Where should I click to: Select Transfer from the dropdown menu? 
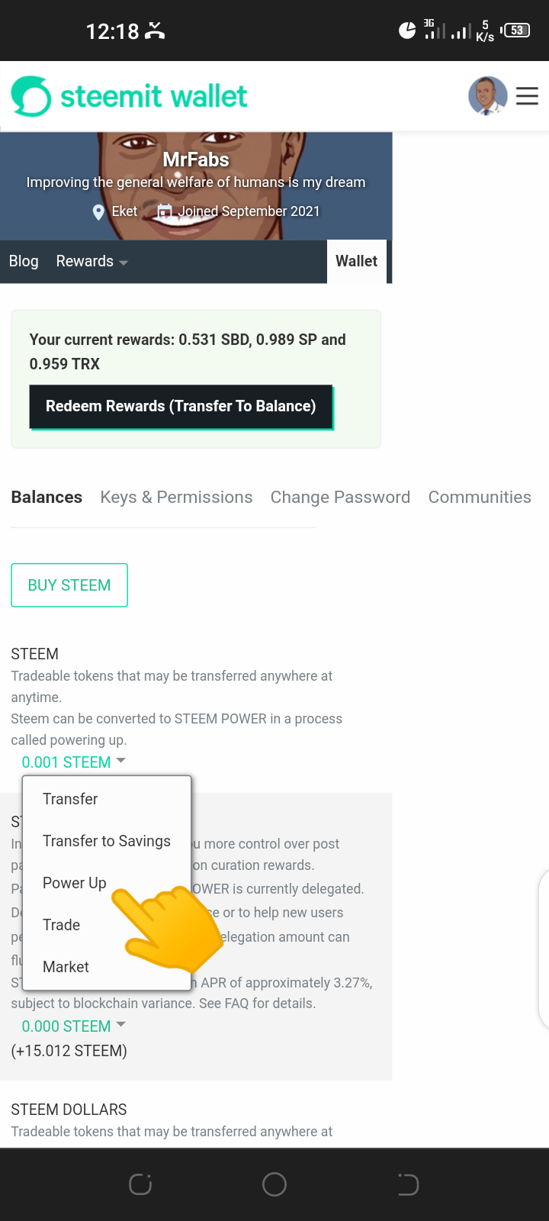[70, 799]
